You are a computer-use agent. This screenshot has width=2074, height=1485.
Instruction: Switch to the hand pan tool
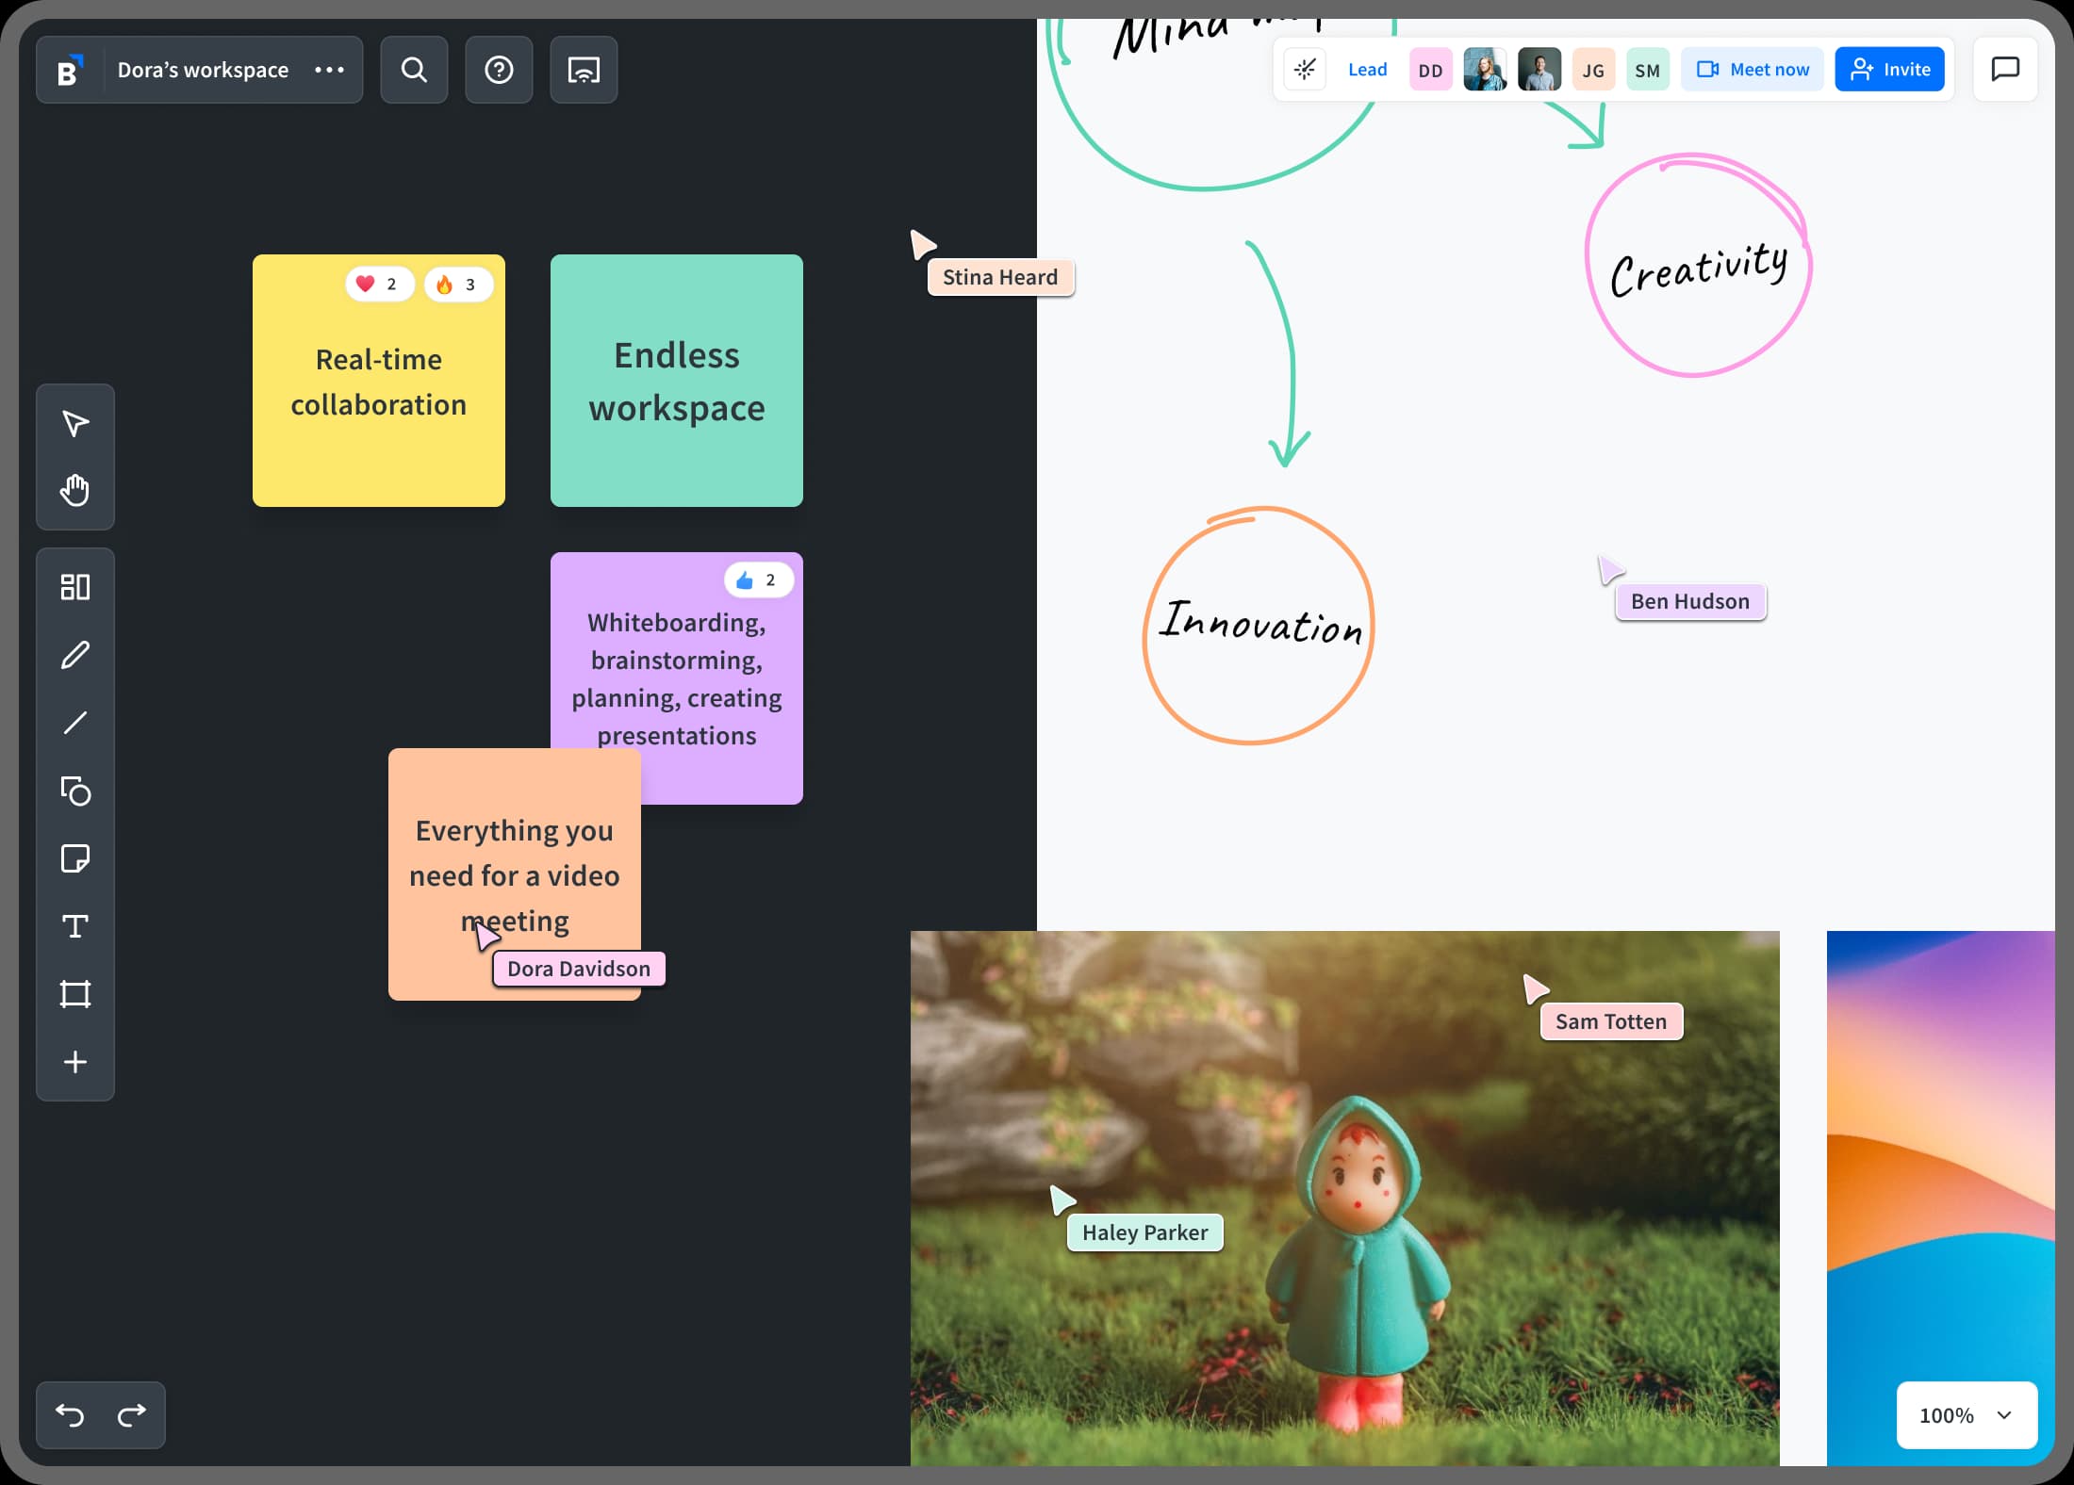point(75,490)
